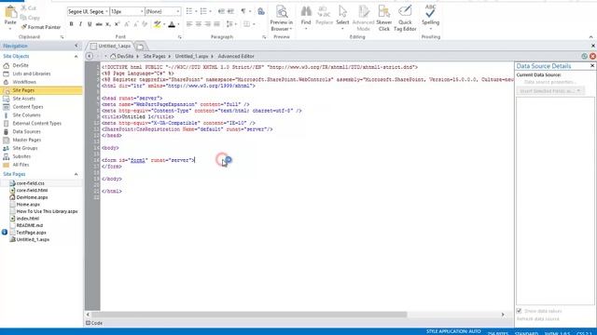The image size is (597, 335).
Task: Open the Quick Tag Editor
Action: coord(405,19)
